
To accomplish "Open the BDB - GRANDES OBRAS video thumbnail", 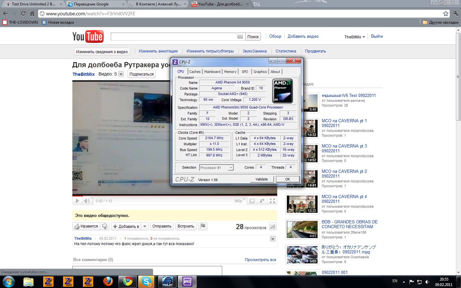I will 303,229.
